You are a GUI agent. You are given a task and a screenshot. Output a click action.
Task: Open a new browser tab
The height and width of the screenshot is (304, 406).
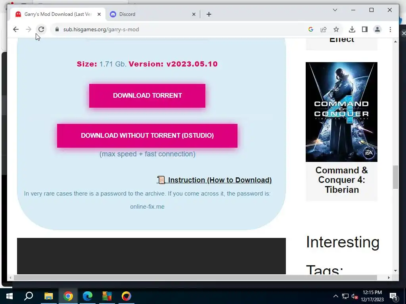click(209, 14)
